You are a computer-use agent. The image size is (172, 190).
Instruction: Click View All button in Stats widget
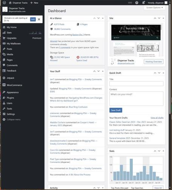tap(158, 188)
